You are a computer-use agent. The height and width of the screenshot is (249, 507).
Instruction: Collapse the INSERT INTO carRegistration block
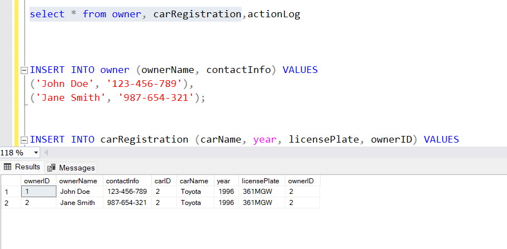[24, 140]
